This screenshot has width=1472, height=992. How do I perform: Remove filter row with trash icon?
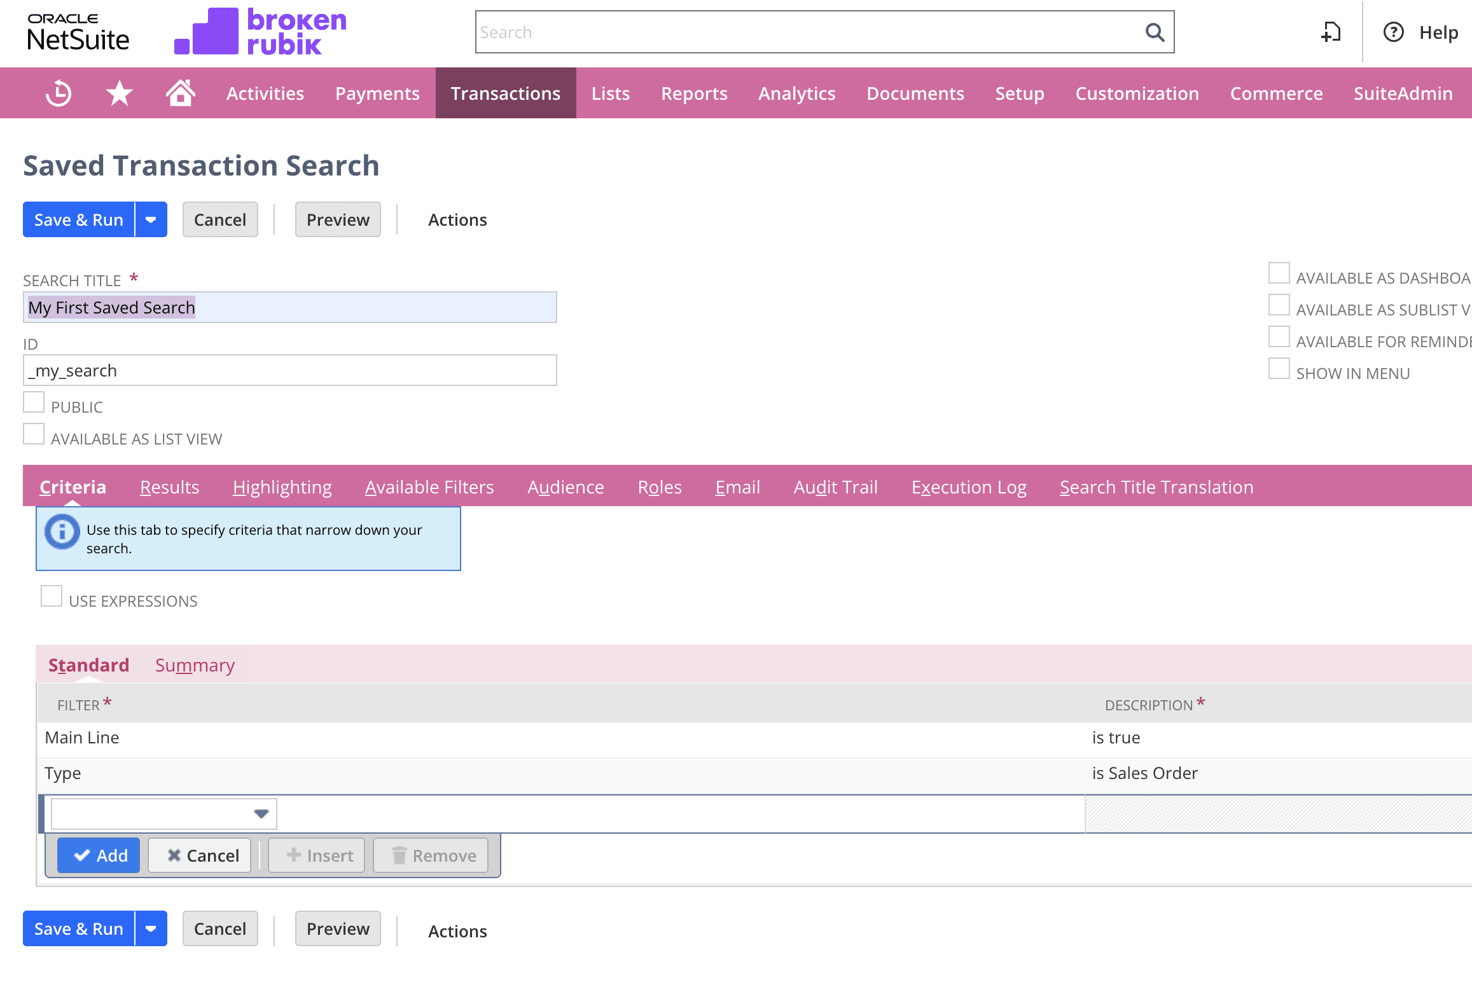pos(430,855)
